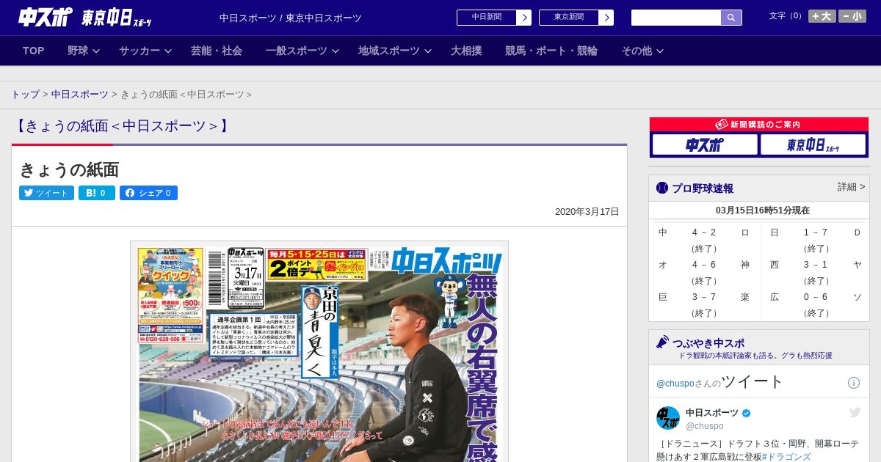Open the 東京新聞 link button
The height and width of the screenshot is (462, 881).
click(569, 18)
